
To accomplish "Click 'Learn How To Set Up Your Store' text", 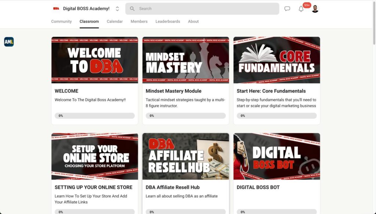I will 91,199.
